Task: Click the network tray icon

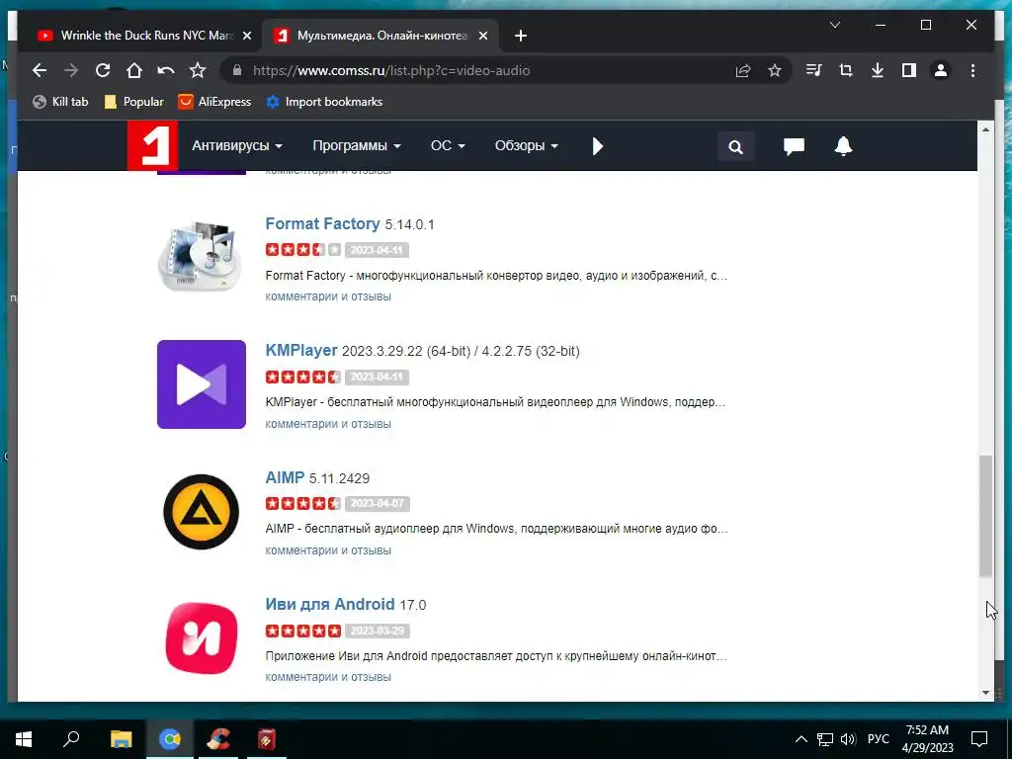Action: point(825,739)
